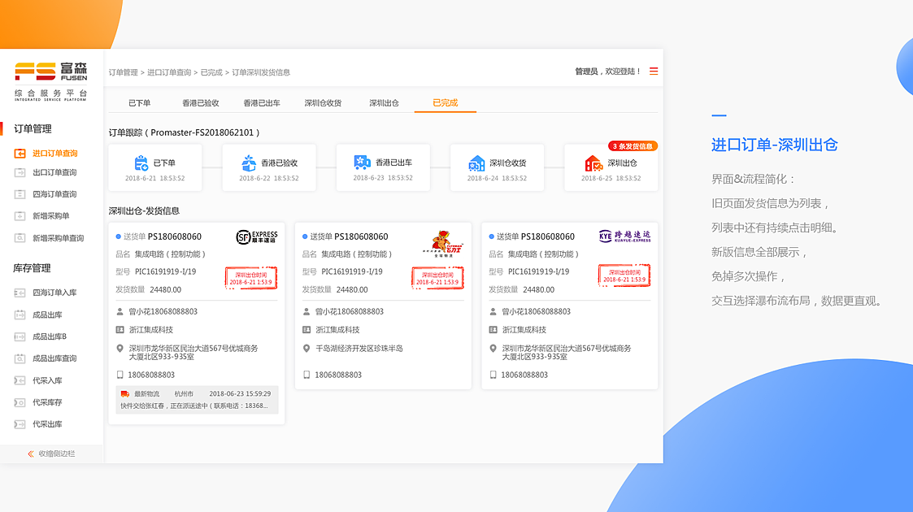913x512 pixels.
Task: Click the 深圳仓收货 step warehouse icon
Action: coord(476,163)
